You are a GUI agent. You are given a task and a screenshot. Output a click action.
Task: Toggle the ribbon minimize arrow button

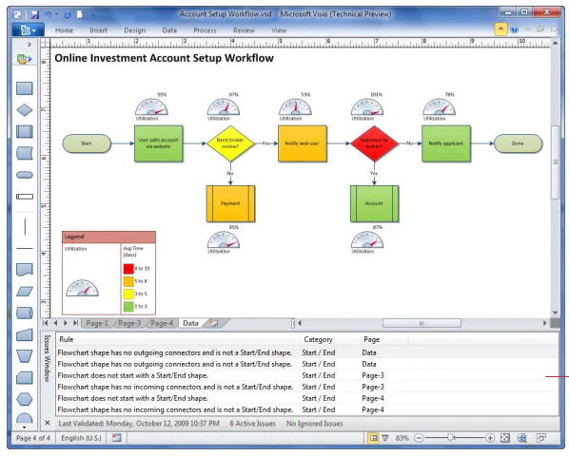[x=500, y=29]
